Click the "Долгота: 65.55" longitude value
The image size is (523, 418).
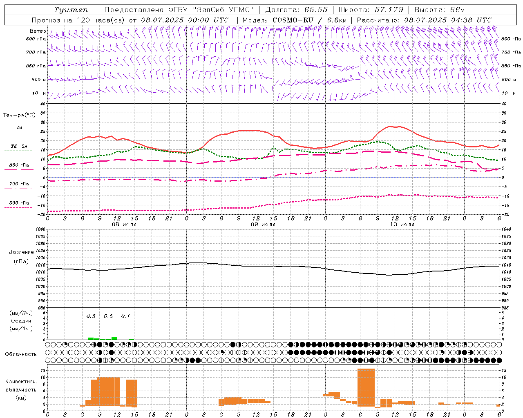(296, 10)
